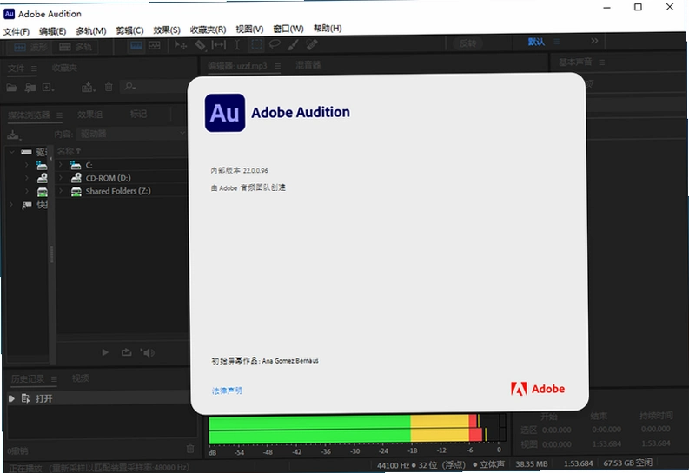Open the Help menu
Viewport: 689px width, 473px height.
(328, 28)
